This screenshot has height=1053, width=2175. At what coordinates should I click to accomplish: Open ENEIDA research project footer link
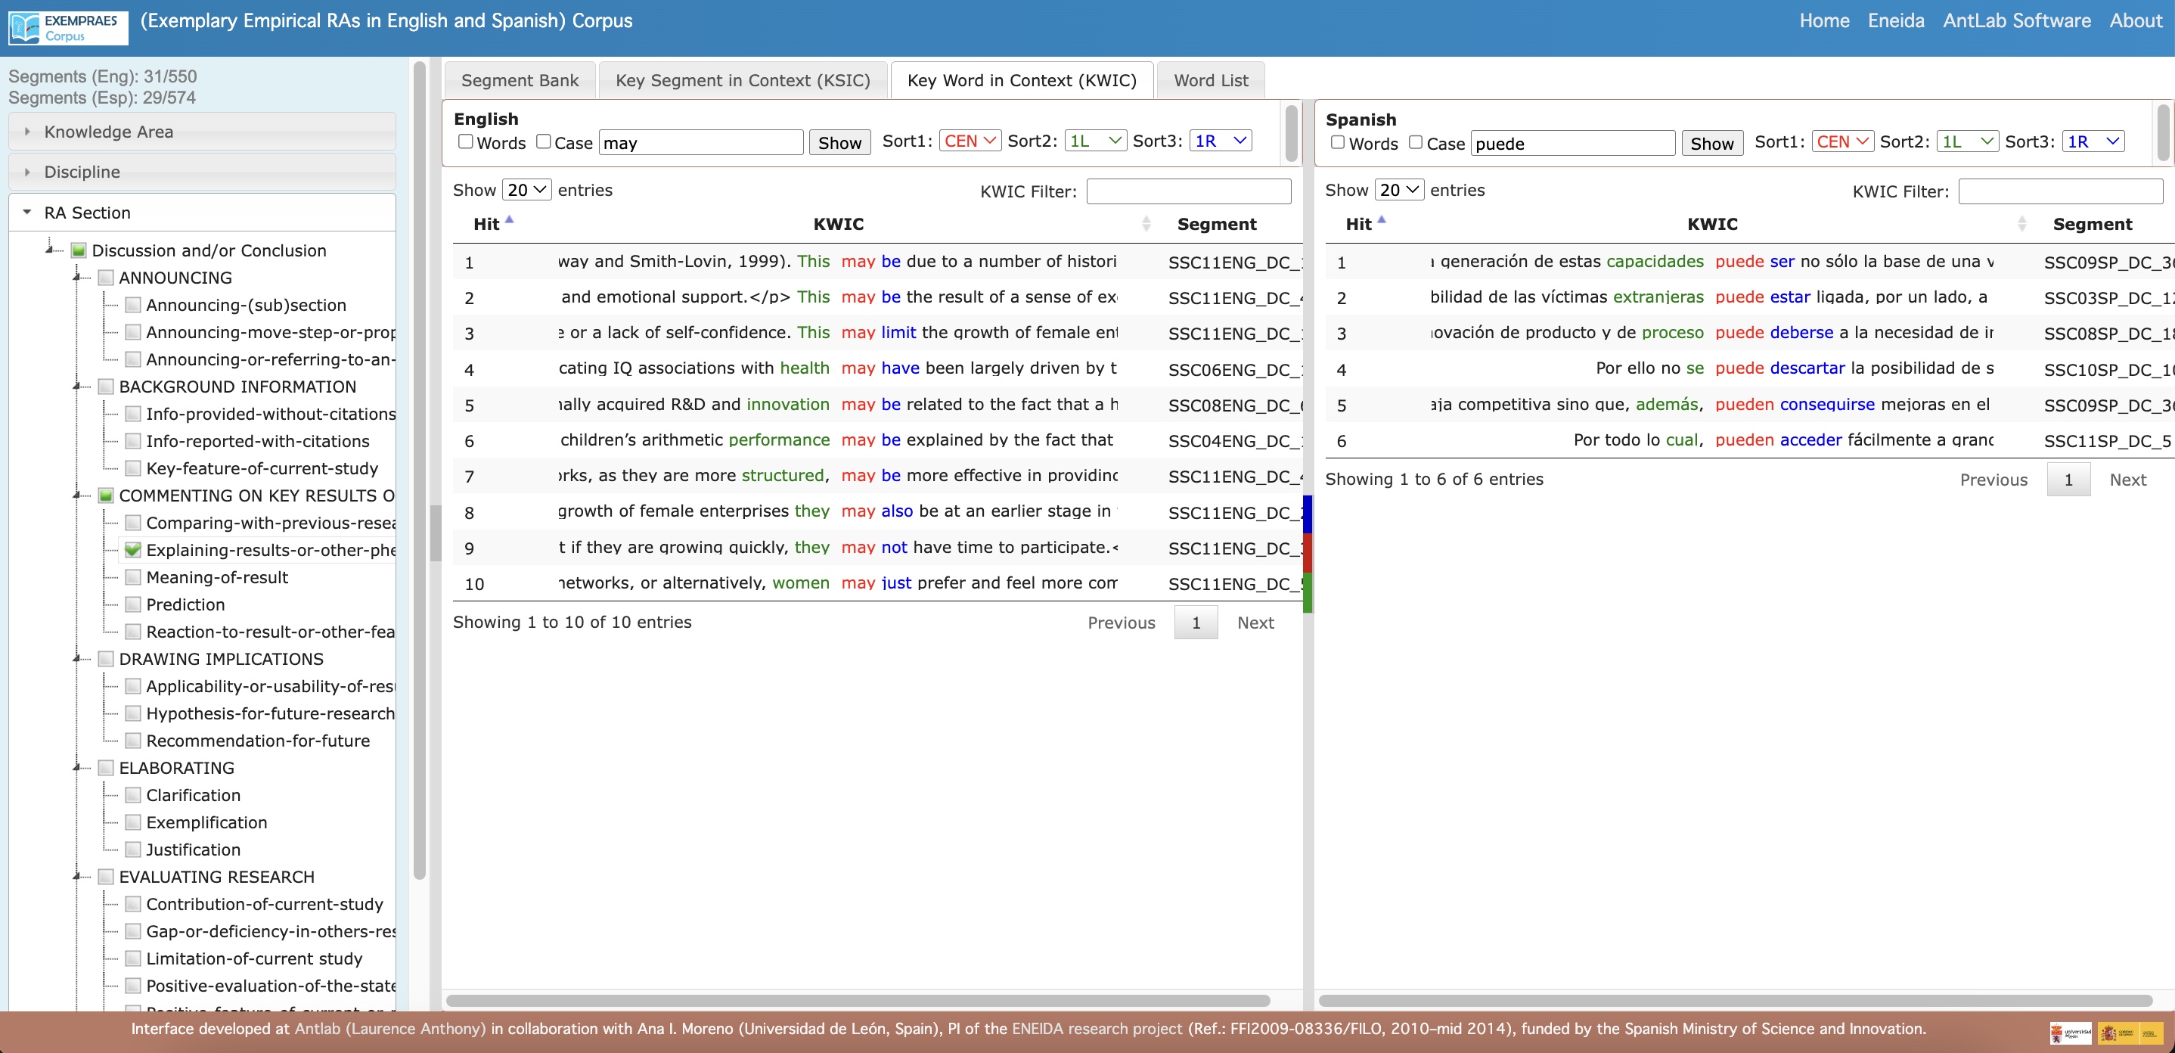[1097, 1029]
